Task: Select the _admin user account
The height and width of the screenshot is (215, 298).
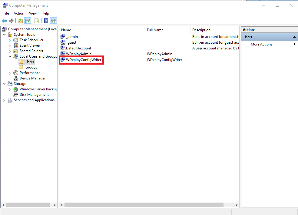Action: 72,37
